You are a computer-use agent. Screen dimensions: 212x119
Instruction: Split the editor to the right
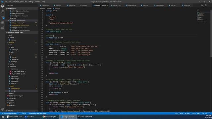(205, 5)
